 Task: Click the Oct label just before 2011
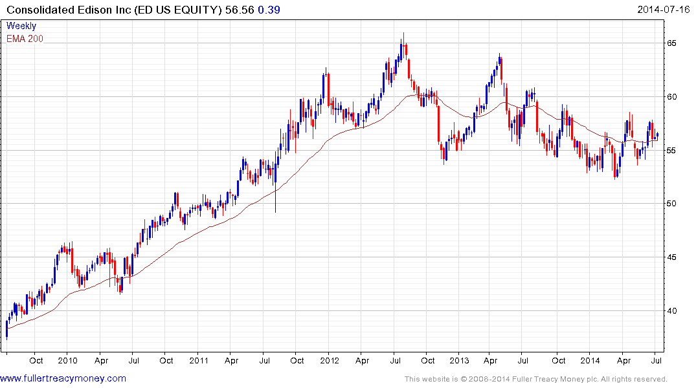click(166, 360)
